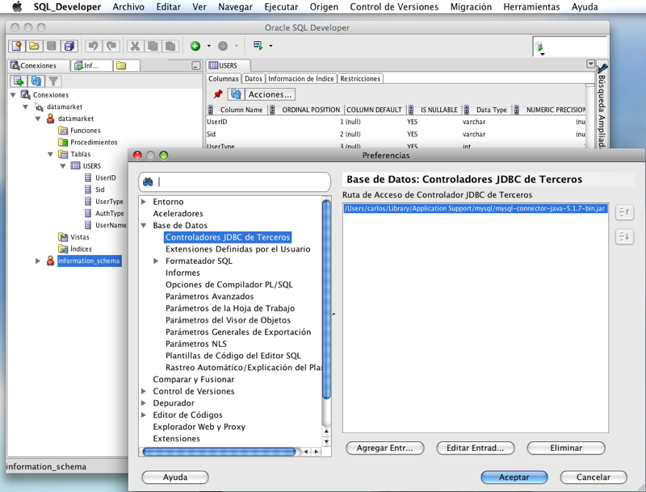Screen dimensions: 646x492
Task: Click the move entry up icon
Action: pos(624,212)
